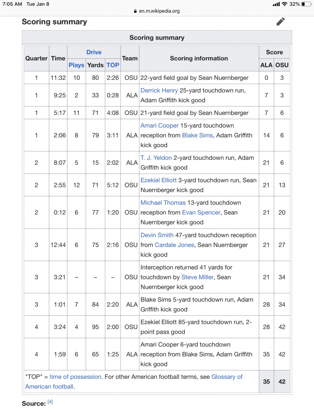Follow the Amari Cooper link
This screenshot has height=418, width=314.
(159, 125)
